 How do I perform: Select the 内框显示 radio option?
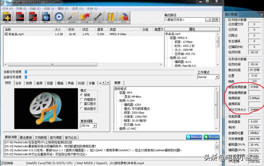click(x=82, y=99)
